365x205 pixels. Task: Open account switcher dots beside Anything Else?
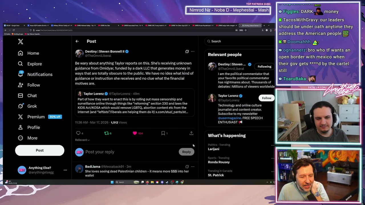[x=65, y=170]
